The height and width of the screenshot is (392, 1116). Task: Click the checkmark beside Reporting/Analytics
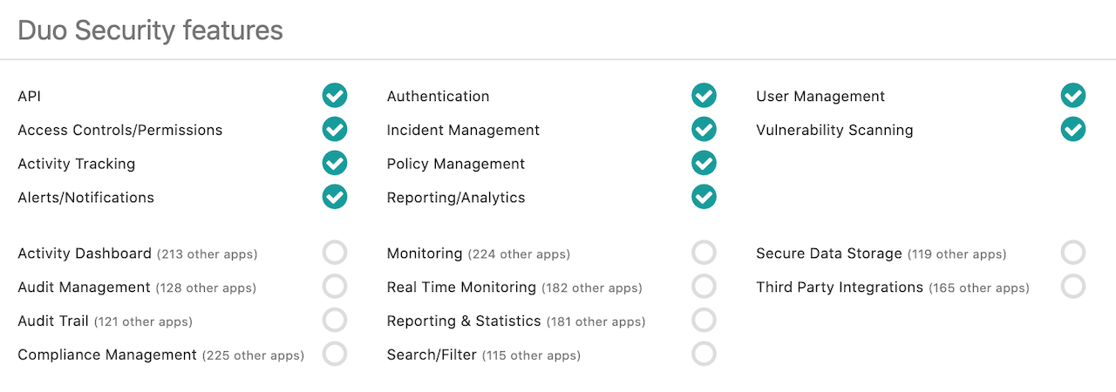click(x=704, y=197)
